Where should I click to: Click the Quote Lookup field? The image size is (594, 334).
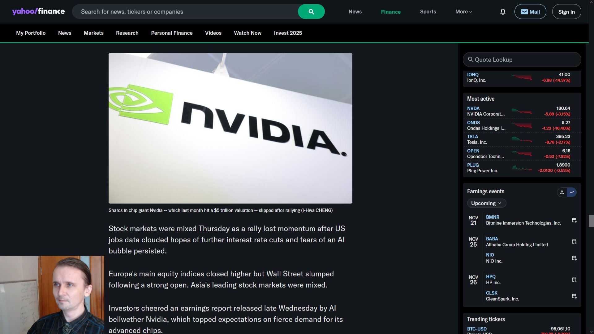pos(522,59)
